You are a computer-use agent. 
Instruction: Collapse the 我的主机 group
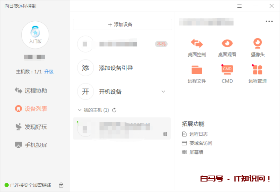[x=79, y=110]
